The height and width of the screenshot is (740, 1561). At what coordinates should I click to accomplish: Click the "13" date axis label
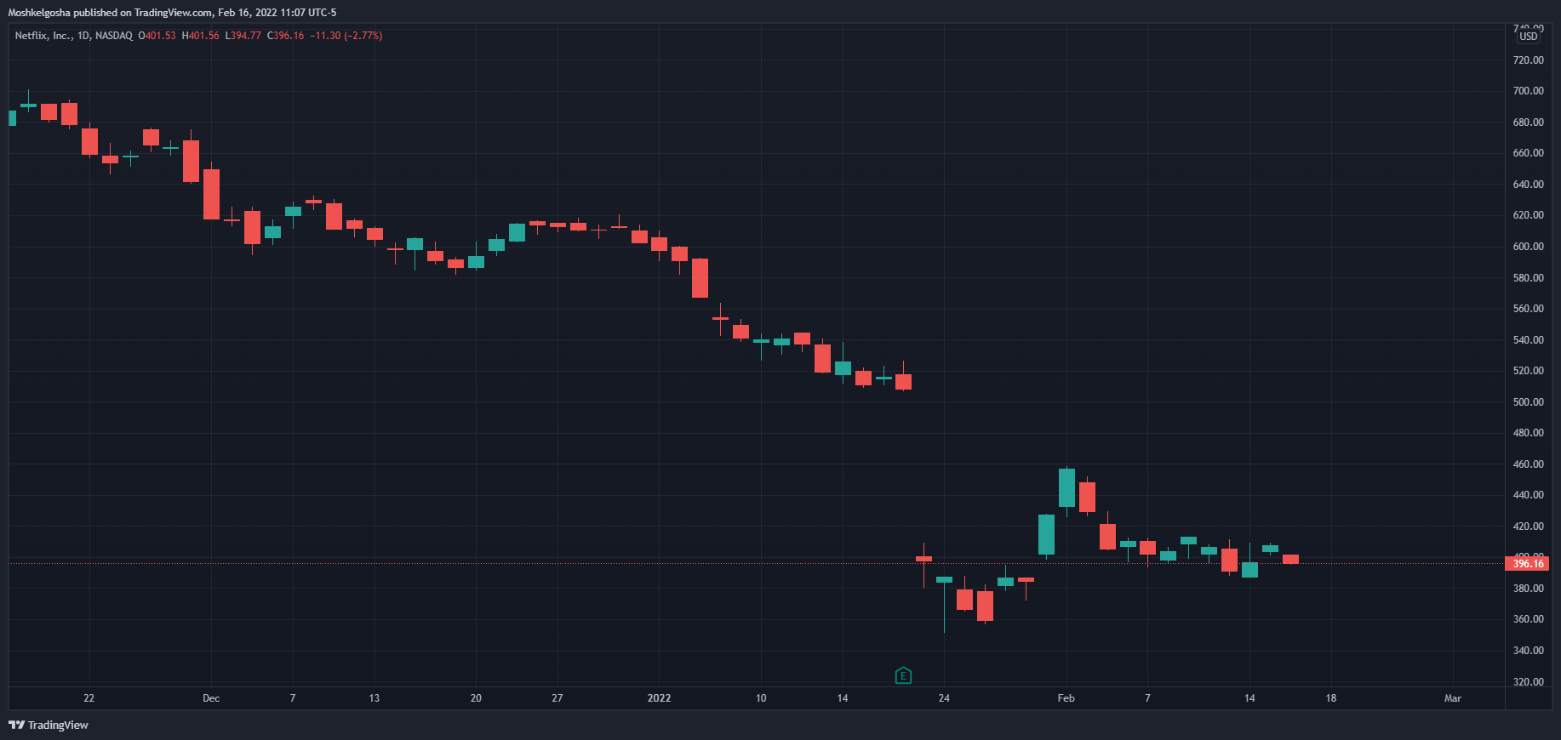tap(375, 698)
